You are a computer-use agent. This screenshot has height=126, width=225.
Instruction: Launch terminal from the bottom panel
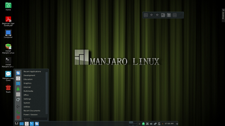pos(32,123)
